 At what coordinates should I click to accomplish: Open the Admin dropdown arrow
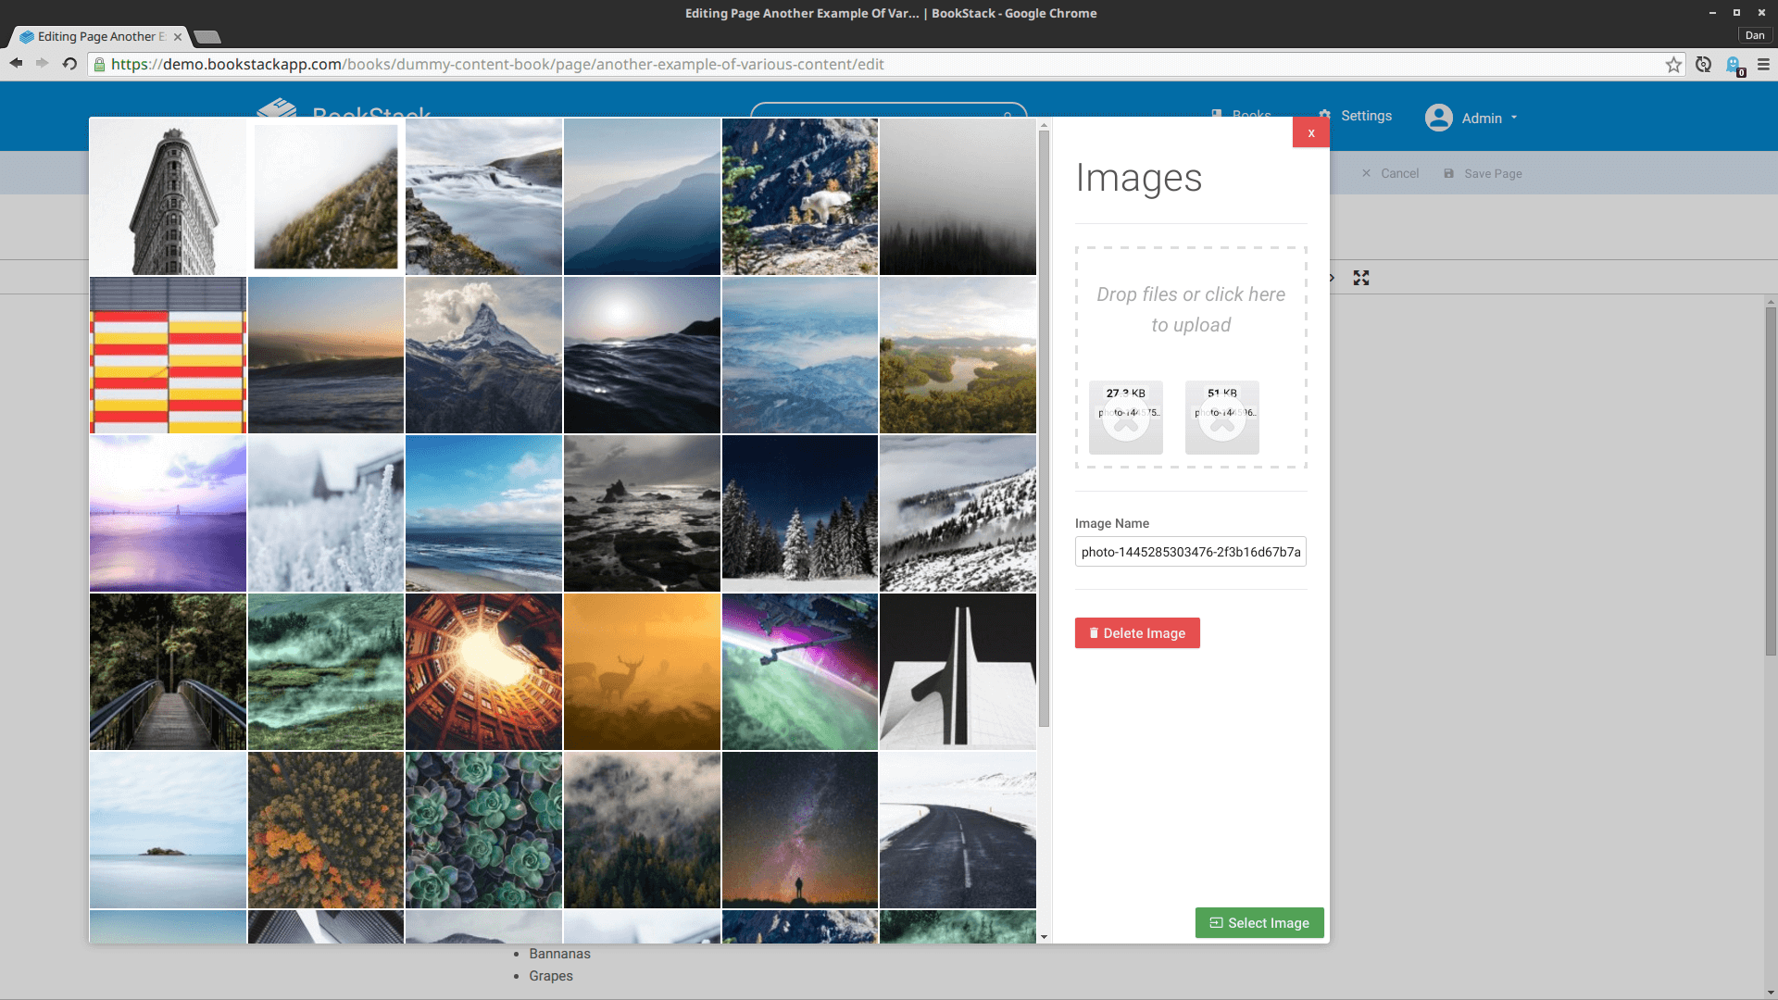click(1513, 119)
